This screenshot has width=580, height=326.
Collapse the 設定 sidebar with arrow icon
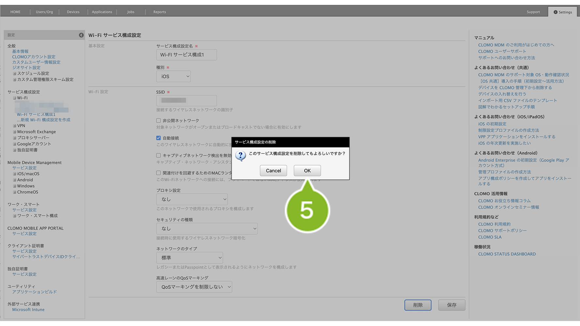tap(81, 35)
